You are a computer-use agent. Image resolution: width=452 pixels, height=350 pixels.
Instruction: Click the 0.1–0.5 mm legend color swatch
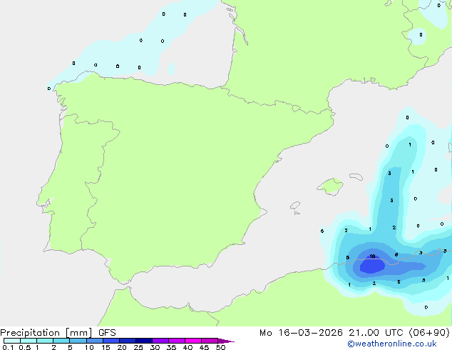click(12, 341)
